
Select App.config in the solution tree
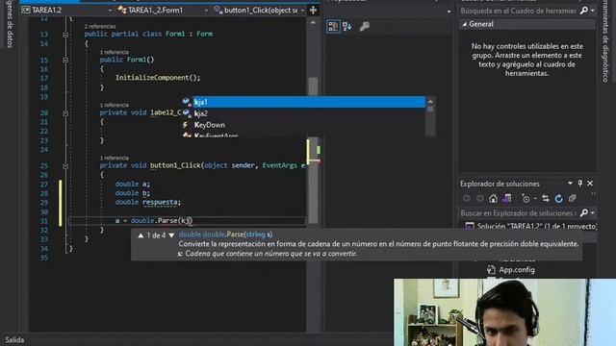517,269
